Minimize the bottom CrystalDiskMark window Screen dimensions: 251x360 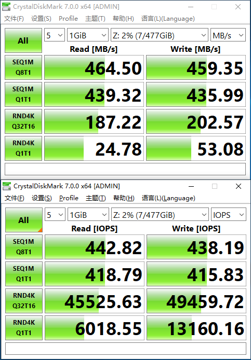click(191, 186)
